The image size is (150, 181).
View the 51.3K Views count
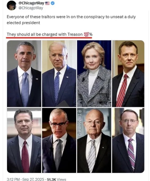click(x=57, y=179)
